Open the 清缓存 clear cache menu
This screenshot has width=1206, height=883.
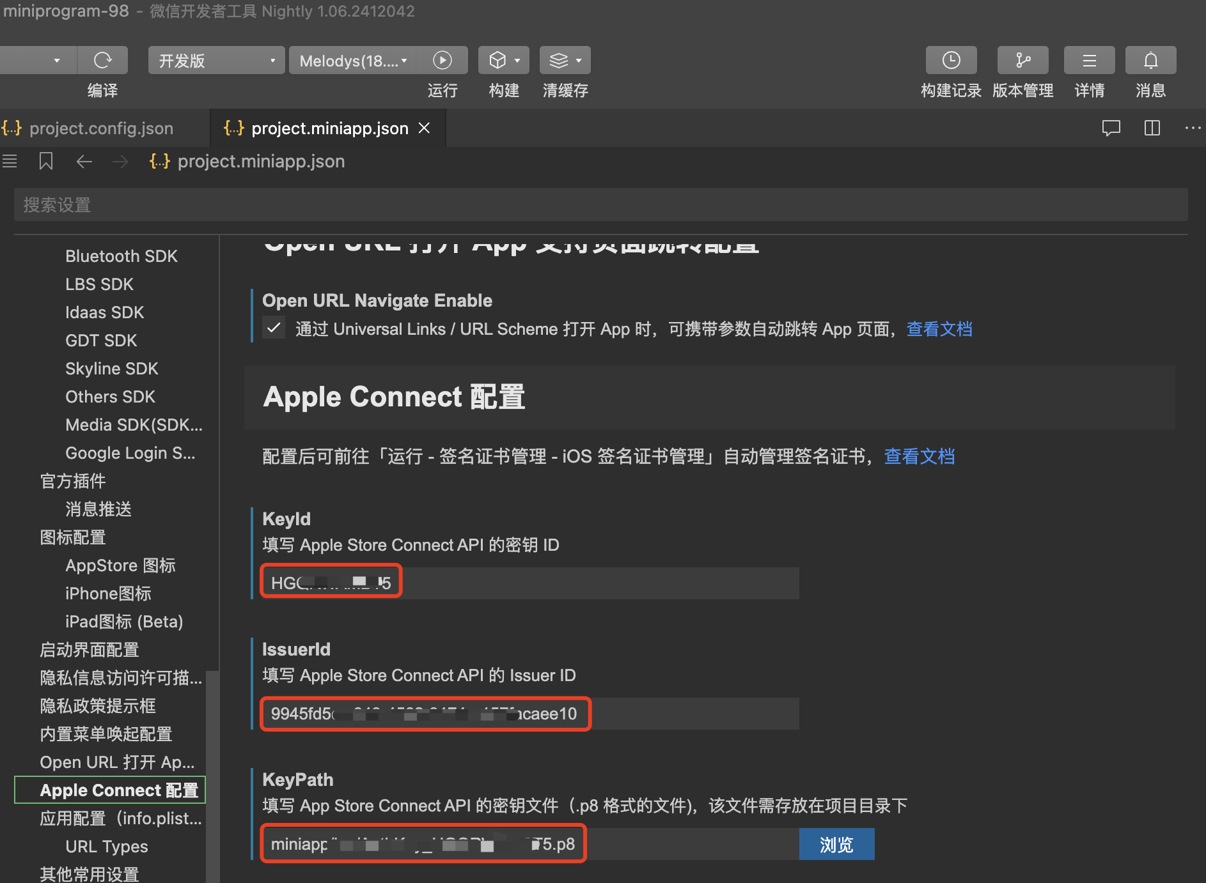coord(565,60)
